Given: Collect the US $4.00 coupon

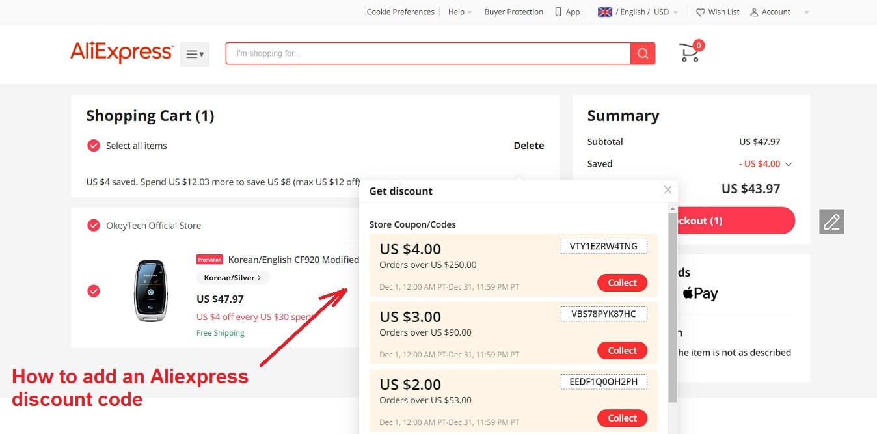Looking at the screenshot, I should (622, 283).
